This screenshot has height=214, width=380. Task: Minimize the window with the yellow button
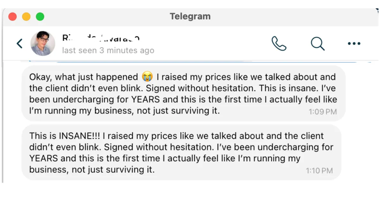pyautogui.click(x=26, y=16)
